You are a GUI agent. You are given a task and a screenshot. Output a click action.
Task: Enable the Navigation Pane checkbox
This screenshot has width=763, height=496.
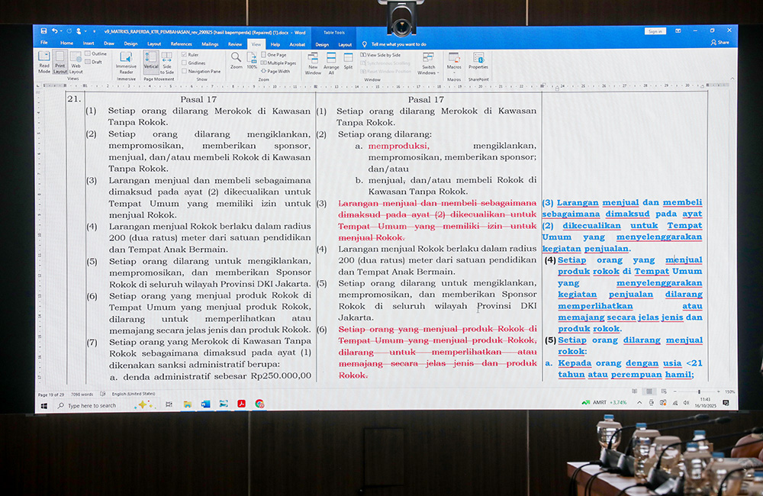click(x=184, y=71)
